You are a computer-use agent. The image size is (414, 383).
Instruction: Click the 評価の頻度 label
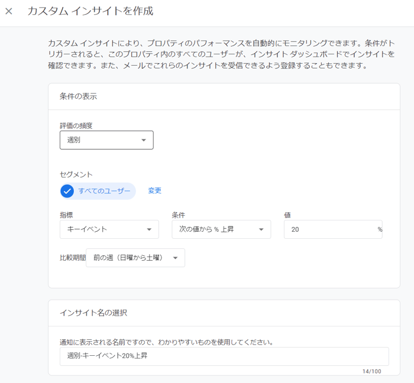76,125
